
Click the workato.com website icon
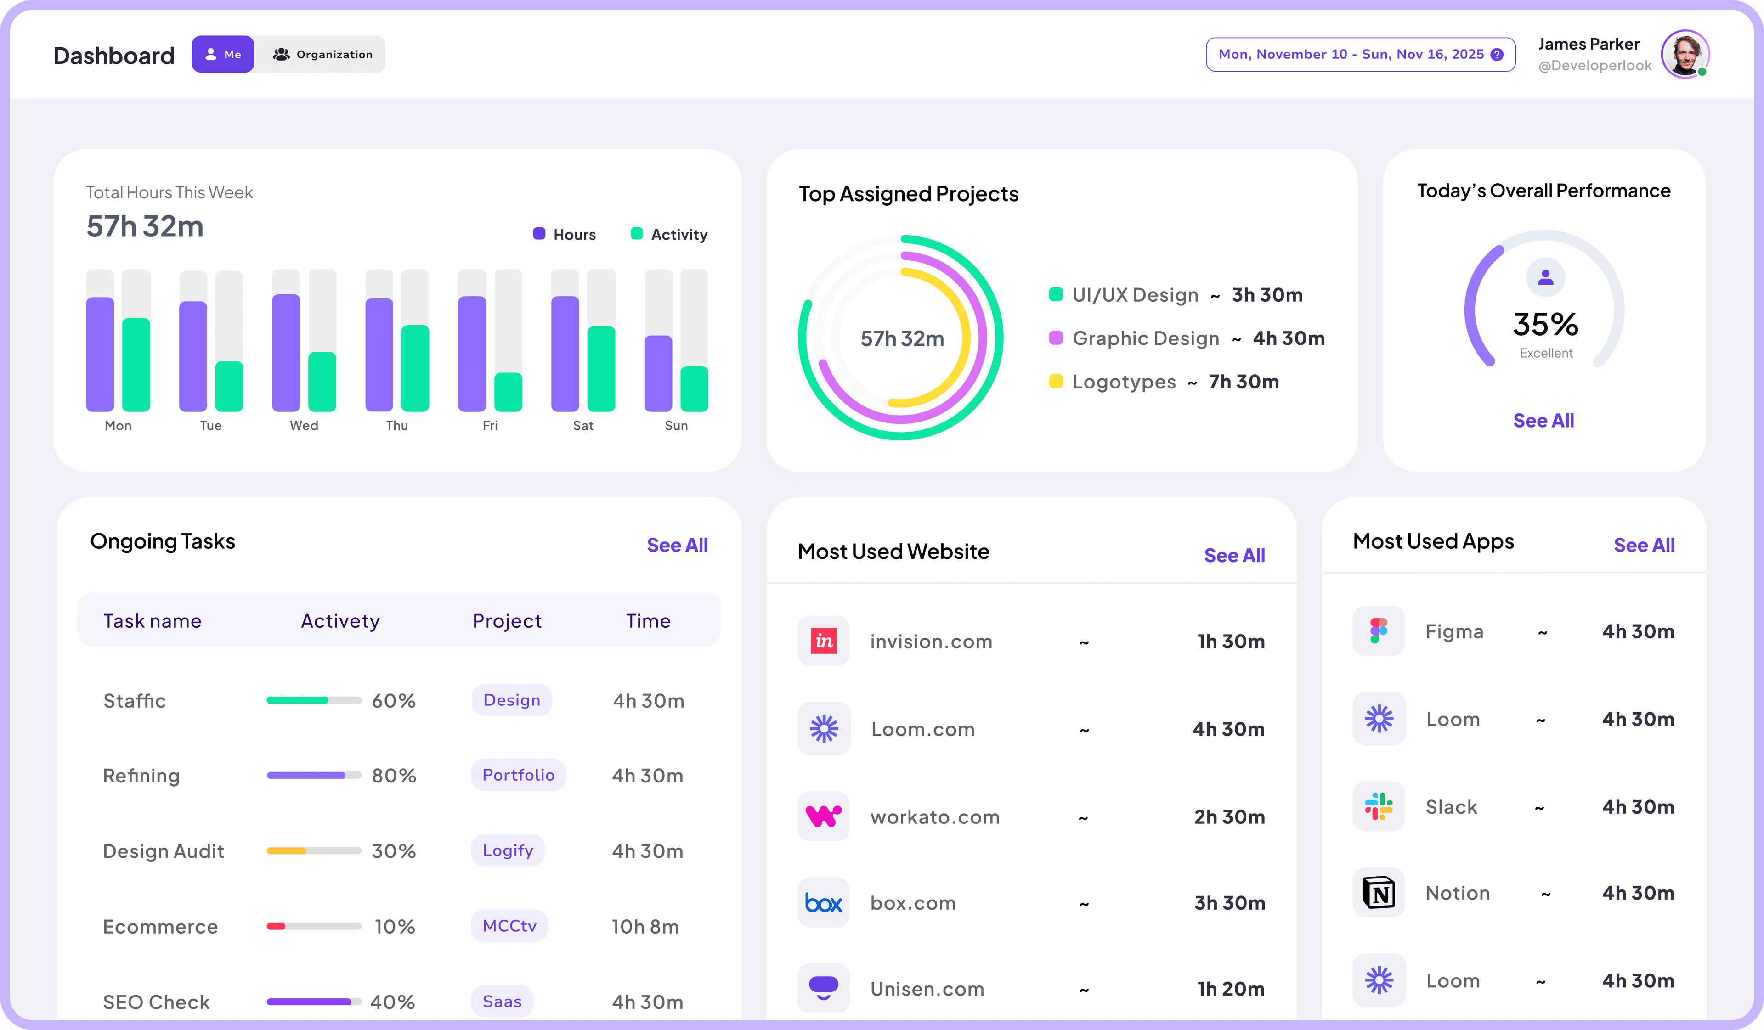[x=823, y=816]
